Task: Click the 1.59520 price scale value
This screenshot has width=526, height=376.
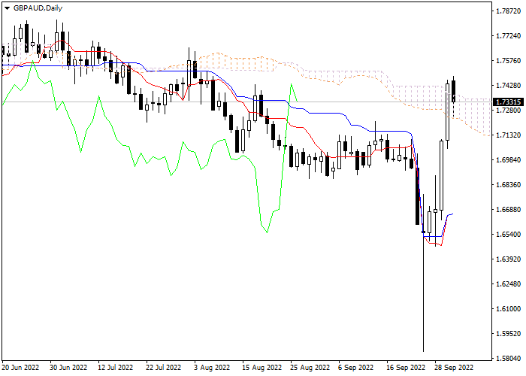Action: click(x=508, y=334)
